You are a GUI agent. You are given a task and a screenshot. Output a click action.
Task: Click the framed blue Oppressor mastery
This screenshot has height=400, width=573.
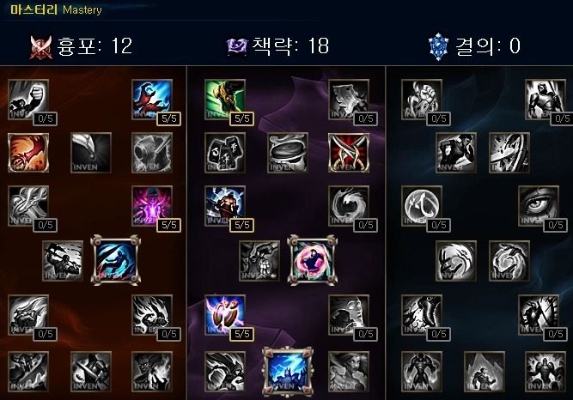(x=116, y=260)
